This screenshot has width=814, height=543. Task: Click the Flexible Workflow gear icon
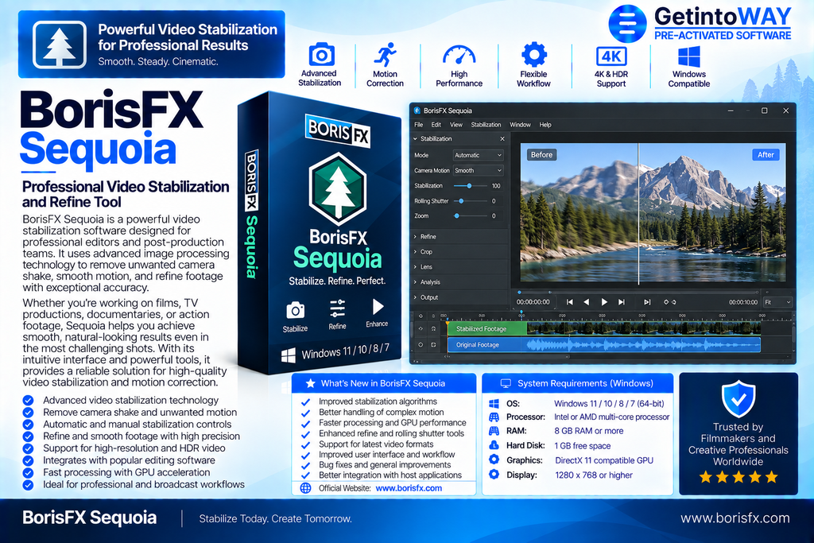[x=533, y=55]
